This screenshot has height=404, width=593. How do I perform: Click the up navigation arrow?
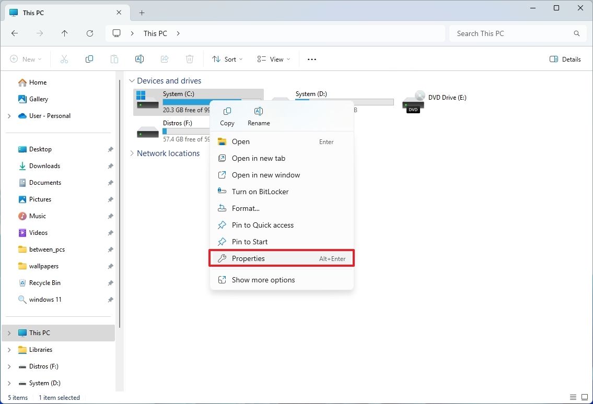(x=64, y=33)
